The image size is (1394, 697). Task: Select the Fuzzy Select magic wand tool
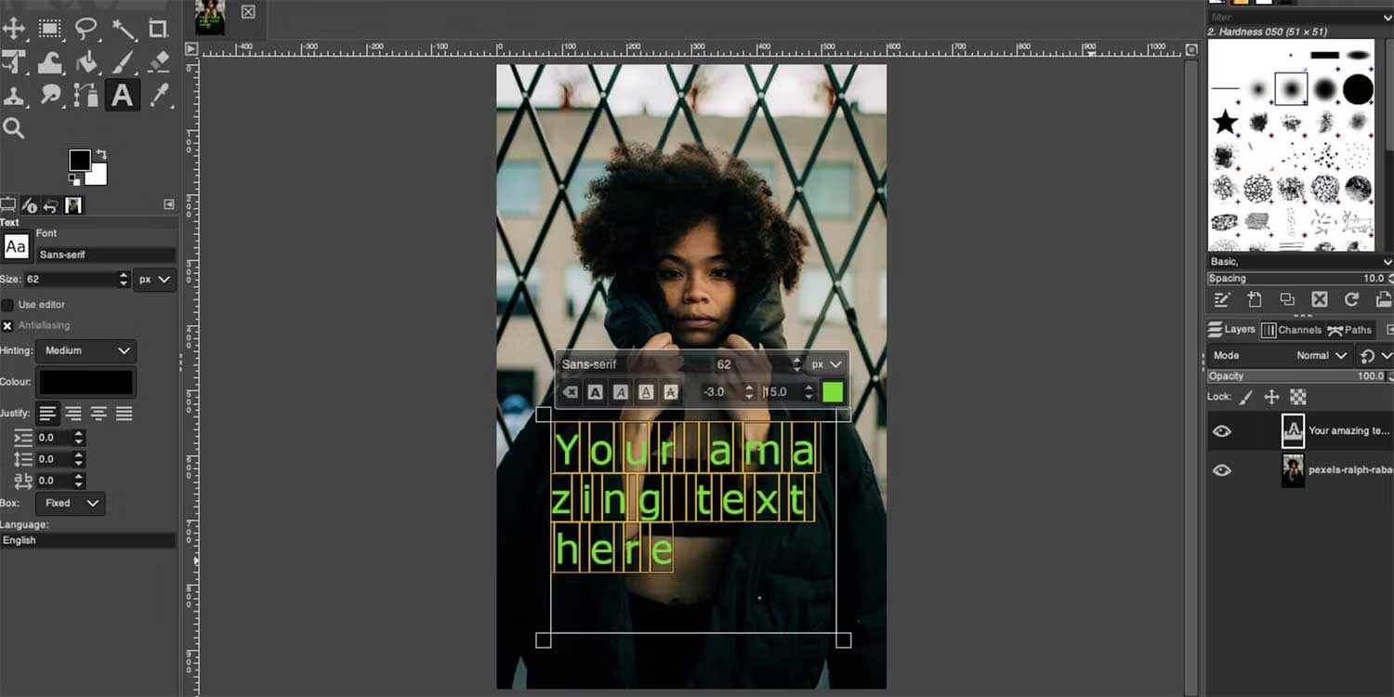click(x=123, y=29)
